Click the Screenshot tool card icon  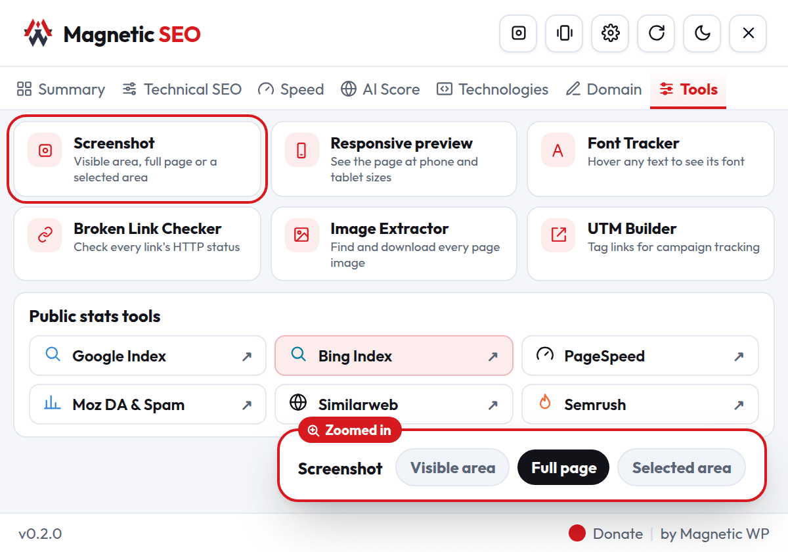45,150
